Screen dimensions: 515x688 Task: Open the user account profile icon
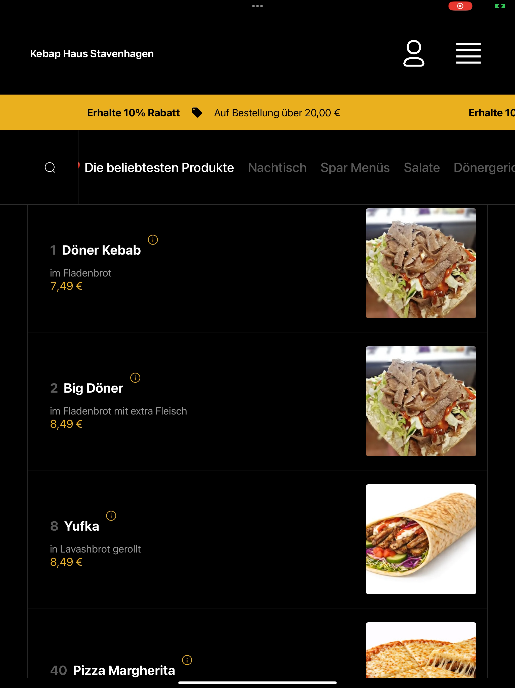414,53
